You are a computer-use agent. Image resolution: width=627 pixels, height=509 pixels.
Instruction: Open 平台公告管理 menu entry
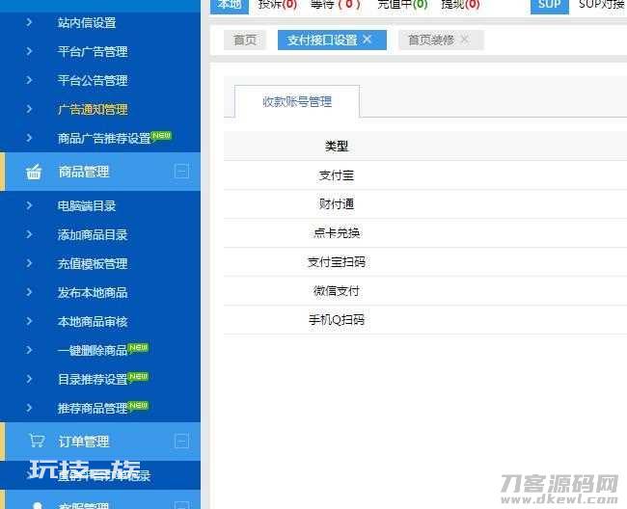point(93,80)
